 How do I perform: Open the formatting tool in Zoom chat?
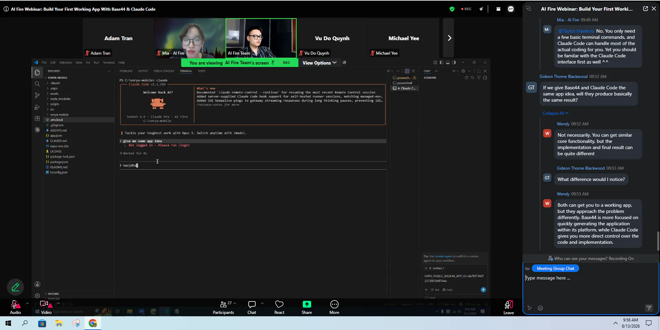[x=530, y=308]
